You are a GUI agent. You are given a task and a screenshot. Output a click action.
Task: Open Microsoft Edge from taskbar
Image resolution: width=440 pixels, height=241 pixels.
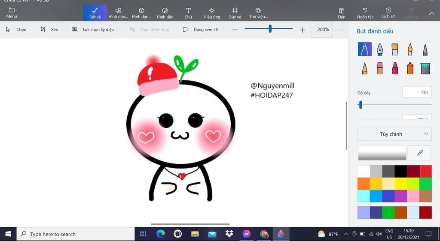tap(160, 234)
